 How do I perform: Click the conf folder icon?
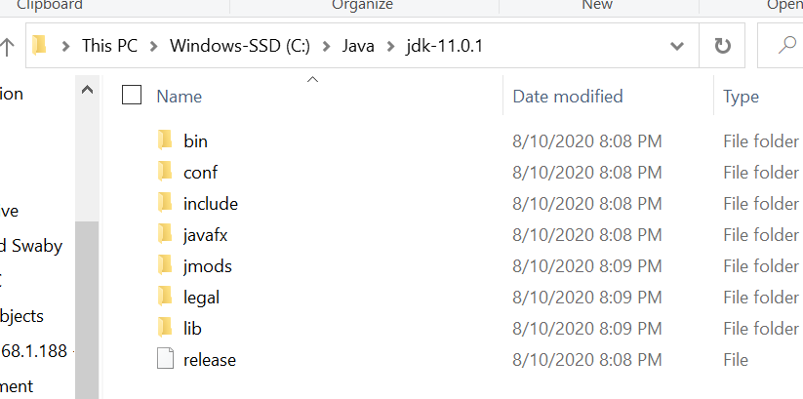[x=165, y=172]
